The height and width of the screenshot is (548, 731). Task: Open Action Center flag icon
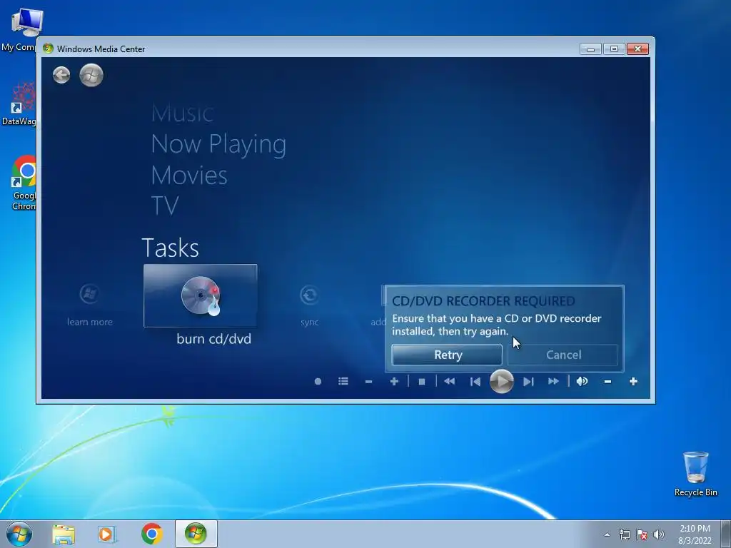[642, 534]
